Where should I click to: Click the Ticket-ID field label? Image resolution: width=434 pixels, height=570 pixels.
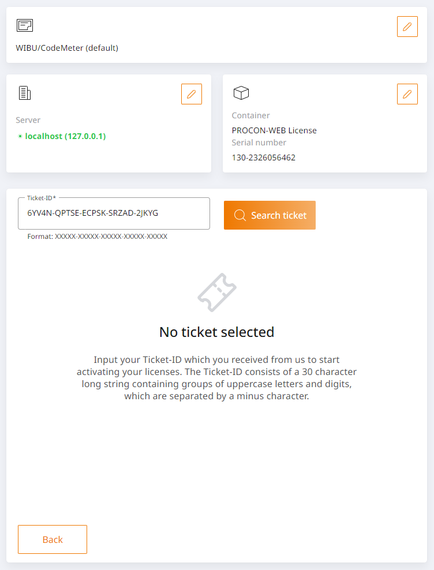click(42, 198)
